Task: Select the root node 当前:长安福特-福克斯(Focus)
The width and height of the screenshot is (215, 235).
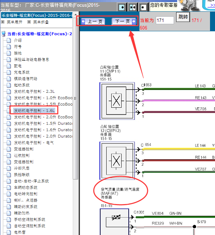Action: coord(40,34)
